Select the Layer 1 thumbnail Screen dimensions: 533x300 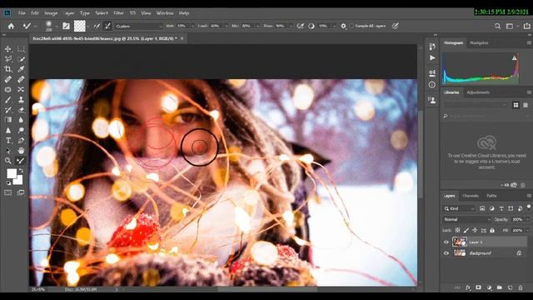coord(460,242)
